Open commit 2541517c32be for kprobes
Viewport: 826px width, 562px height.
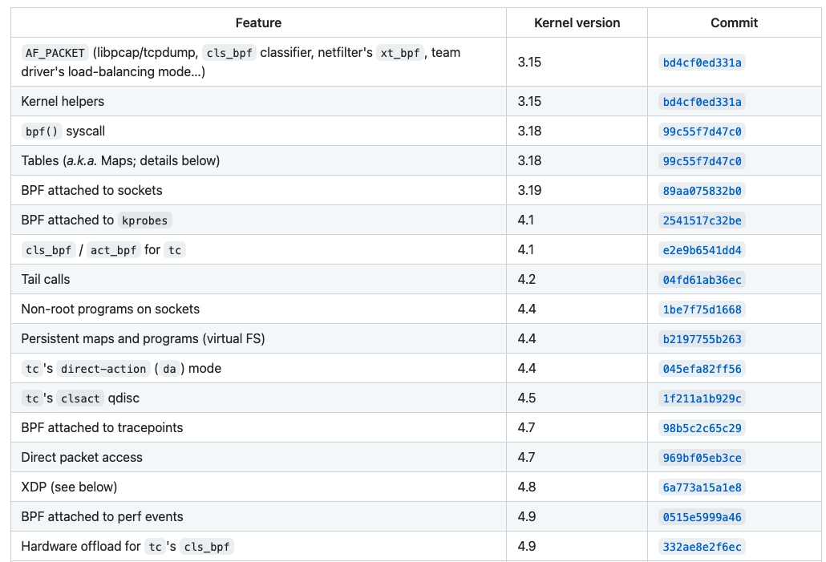702,220
